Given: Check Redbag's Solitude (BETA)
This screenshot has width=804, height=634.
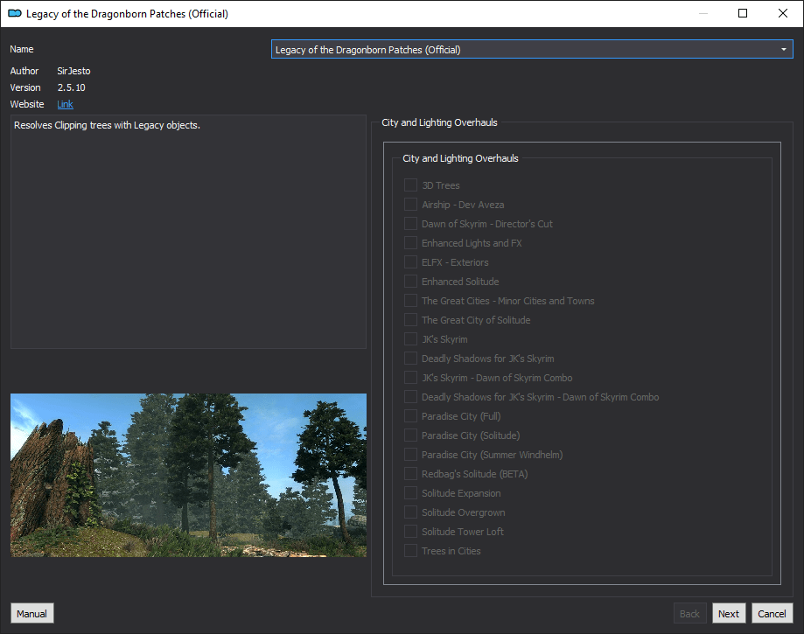Looking at the screenshot, I should (410, 473).
